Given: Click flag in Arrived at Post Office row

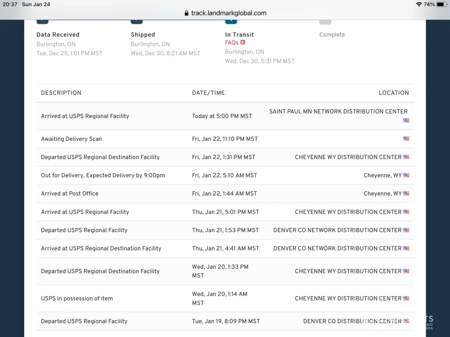Looking at the screenshot, I should click(x=406, y=193).
